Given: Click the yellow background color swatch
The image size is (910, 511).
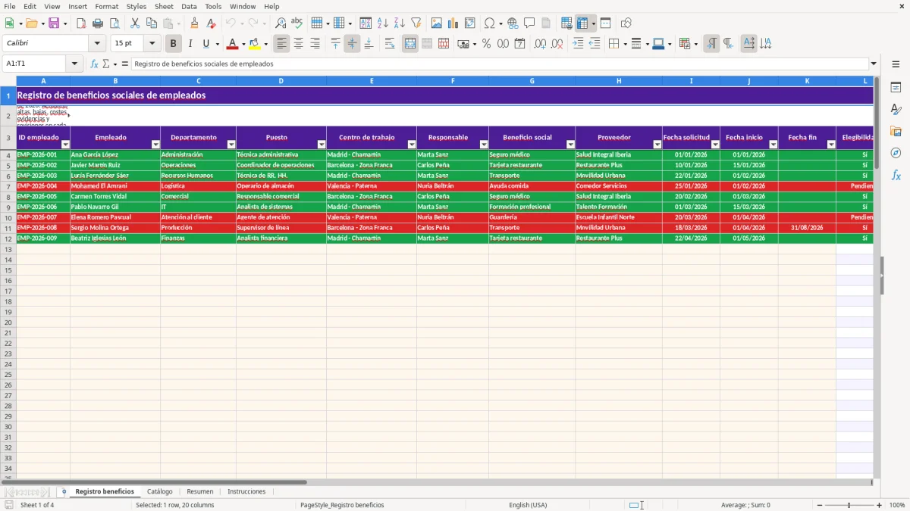Looking at the screenshot, I should (x=255, y=44).
